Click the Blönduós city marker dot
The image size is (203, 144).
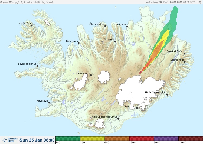[78, 43]
